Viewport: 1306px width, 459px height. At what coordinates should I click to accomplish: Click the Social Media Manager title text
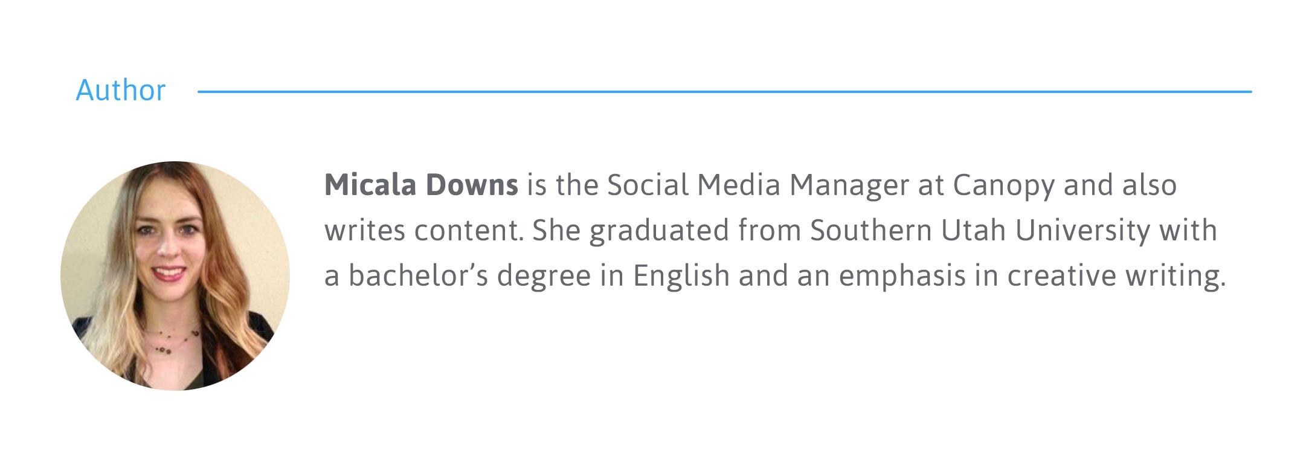pyautogui.click(x=758, y=185)
